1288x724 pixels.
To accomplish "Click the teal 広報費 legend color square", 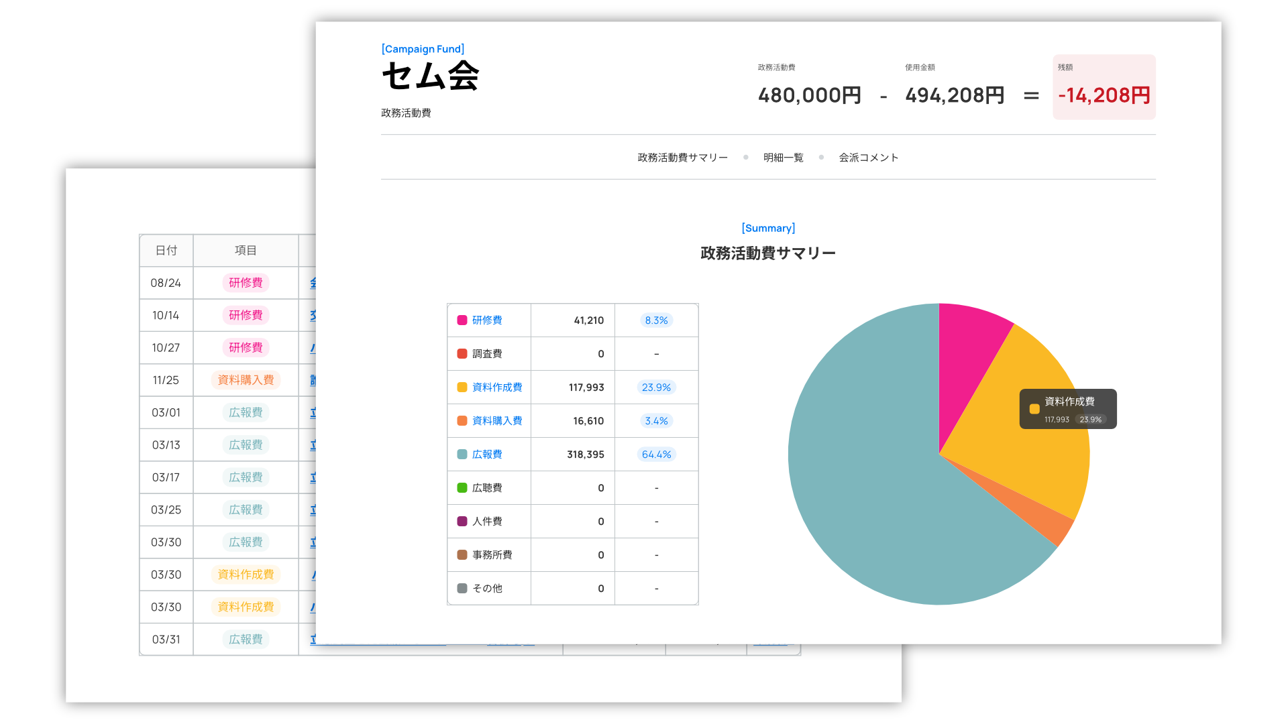I will 462,455.
